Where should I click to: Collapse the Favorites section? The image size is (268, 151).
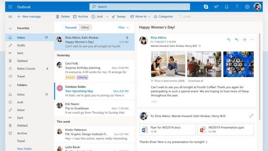10,28
